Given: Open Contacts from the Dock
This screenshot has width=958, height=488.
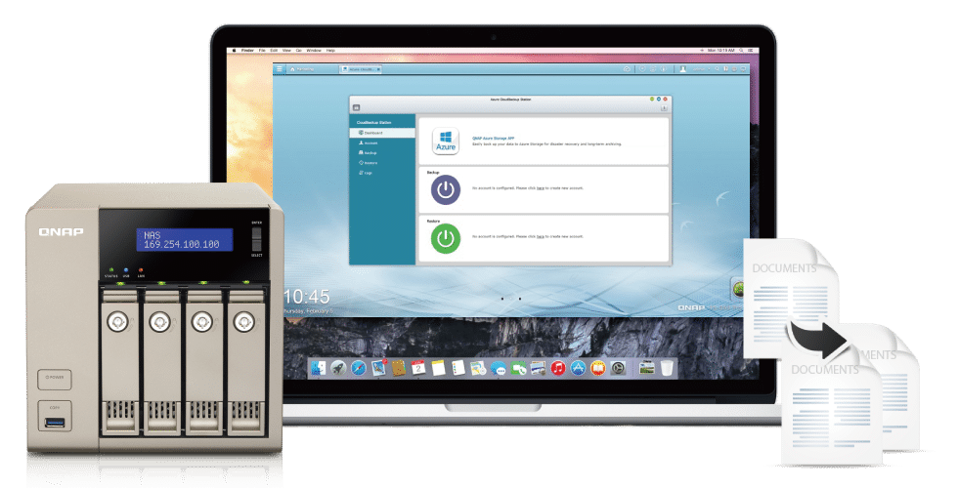Looking at the screenshot, I should pos(399,368).
